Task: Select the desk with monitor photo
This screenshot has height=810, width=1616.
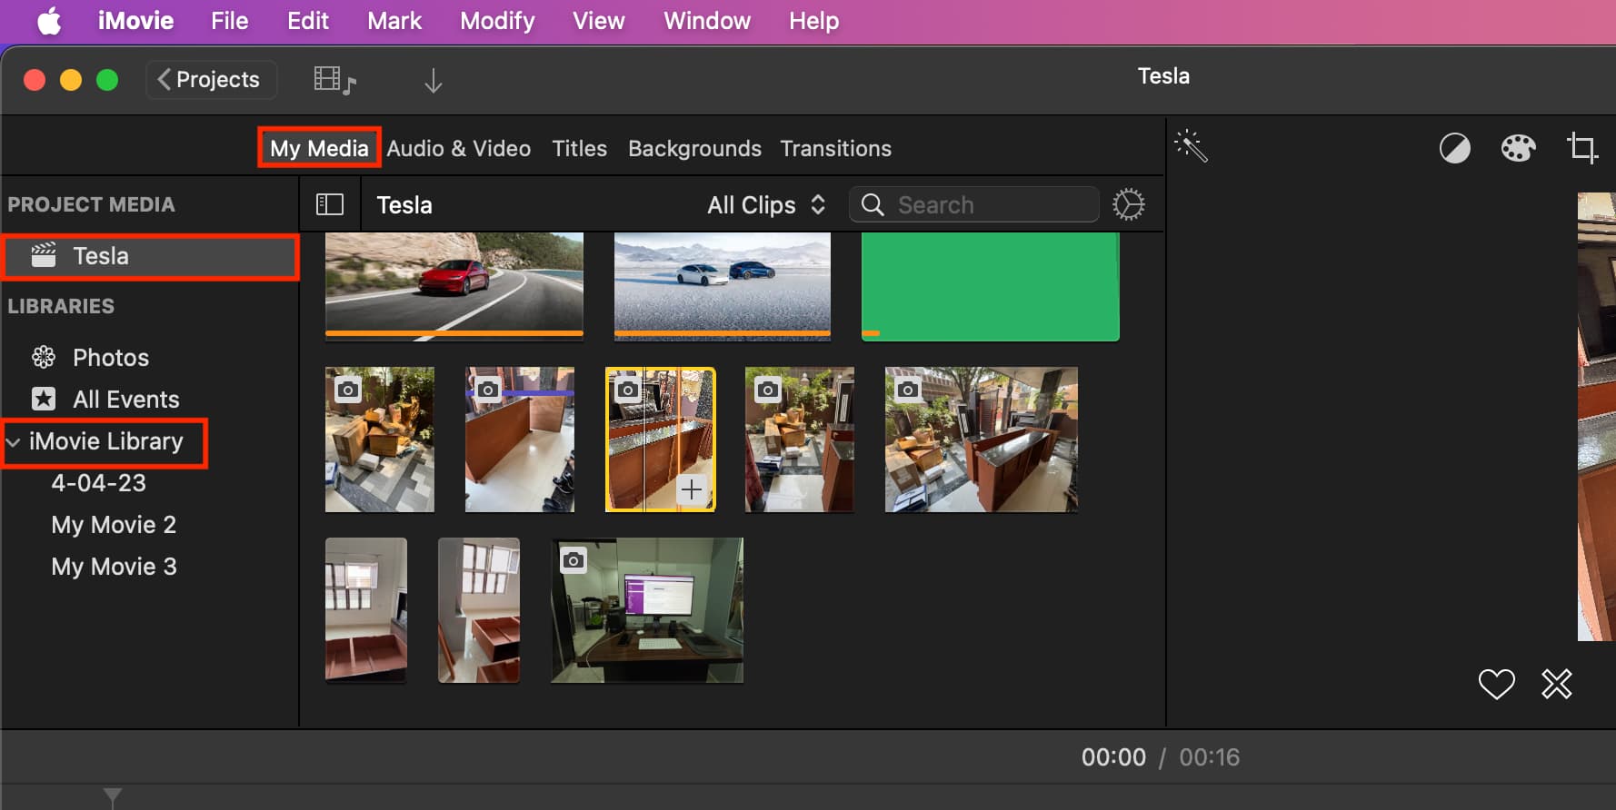Action: pos(647,610)
